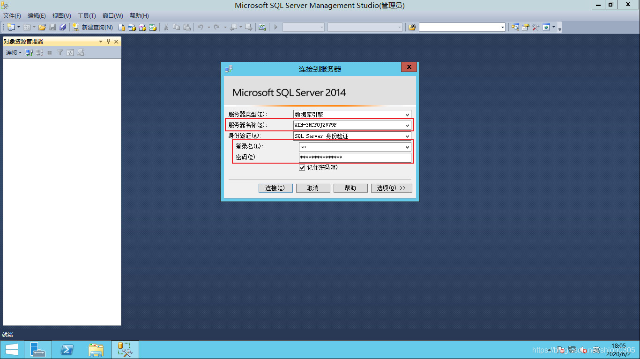
Task: Open the 窗口(W) menu
Action: (x=113, y=15)
